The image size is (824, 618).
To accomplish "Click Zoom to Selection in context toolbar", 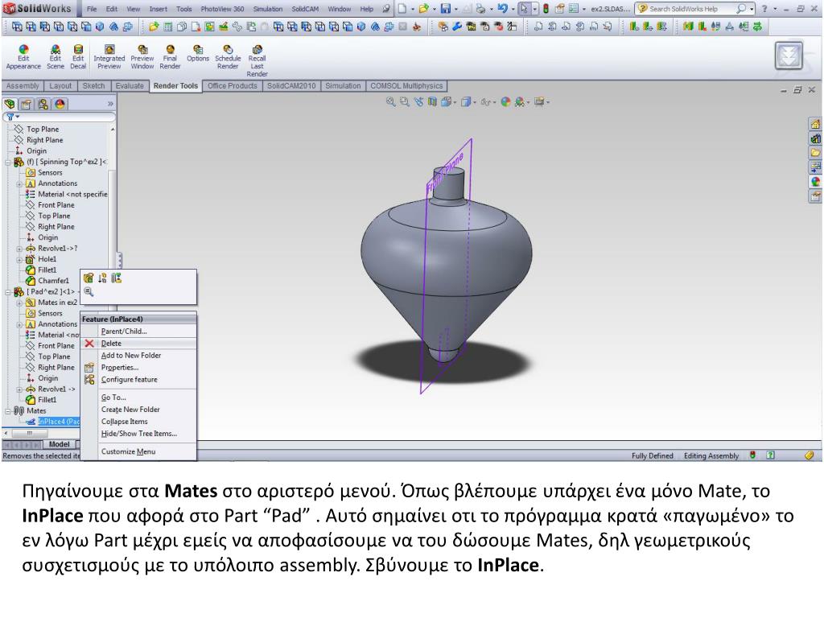I will pos(89,291).
